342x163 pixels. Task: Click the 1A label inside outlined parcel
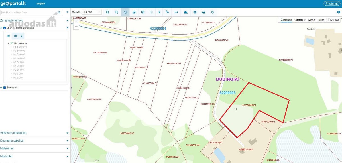[x=236, y=109]
